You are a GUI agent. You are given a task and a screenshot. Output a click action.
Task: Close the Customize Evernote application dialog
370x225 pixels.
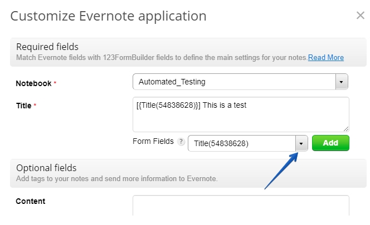pos(360,16)
